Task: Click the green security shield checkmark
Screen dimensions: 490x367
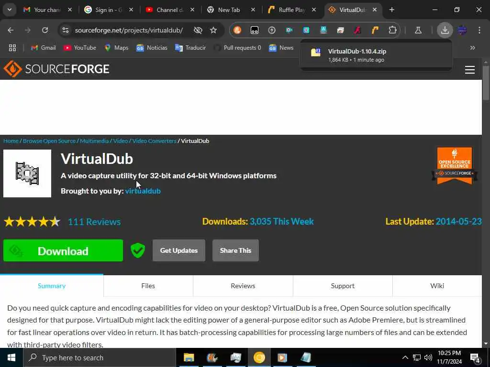Action: pos(137,250)
